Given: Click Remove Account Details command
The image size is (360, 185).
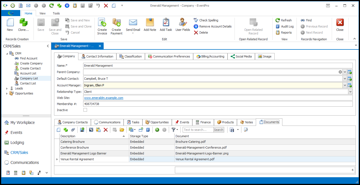Looking at the screenshot, I should tap(213, 26).
